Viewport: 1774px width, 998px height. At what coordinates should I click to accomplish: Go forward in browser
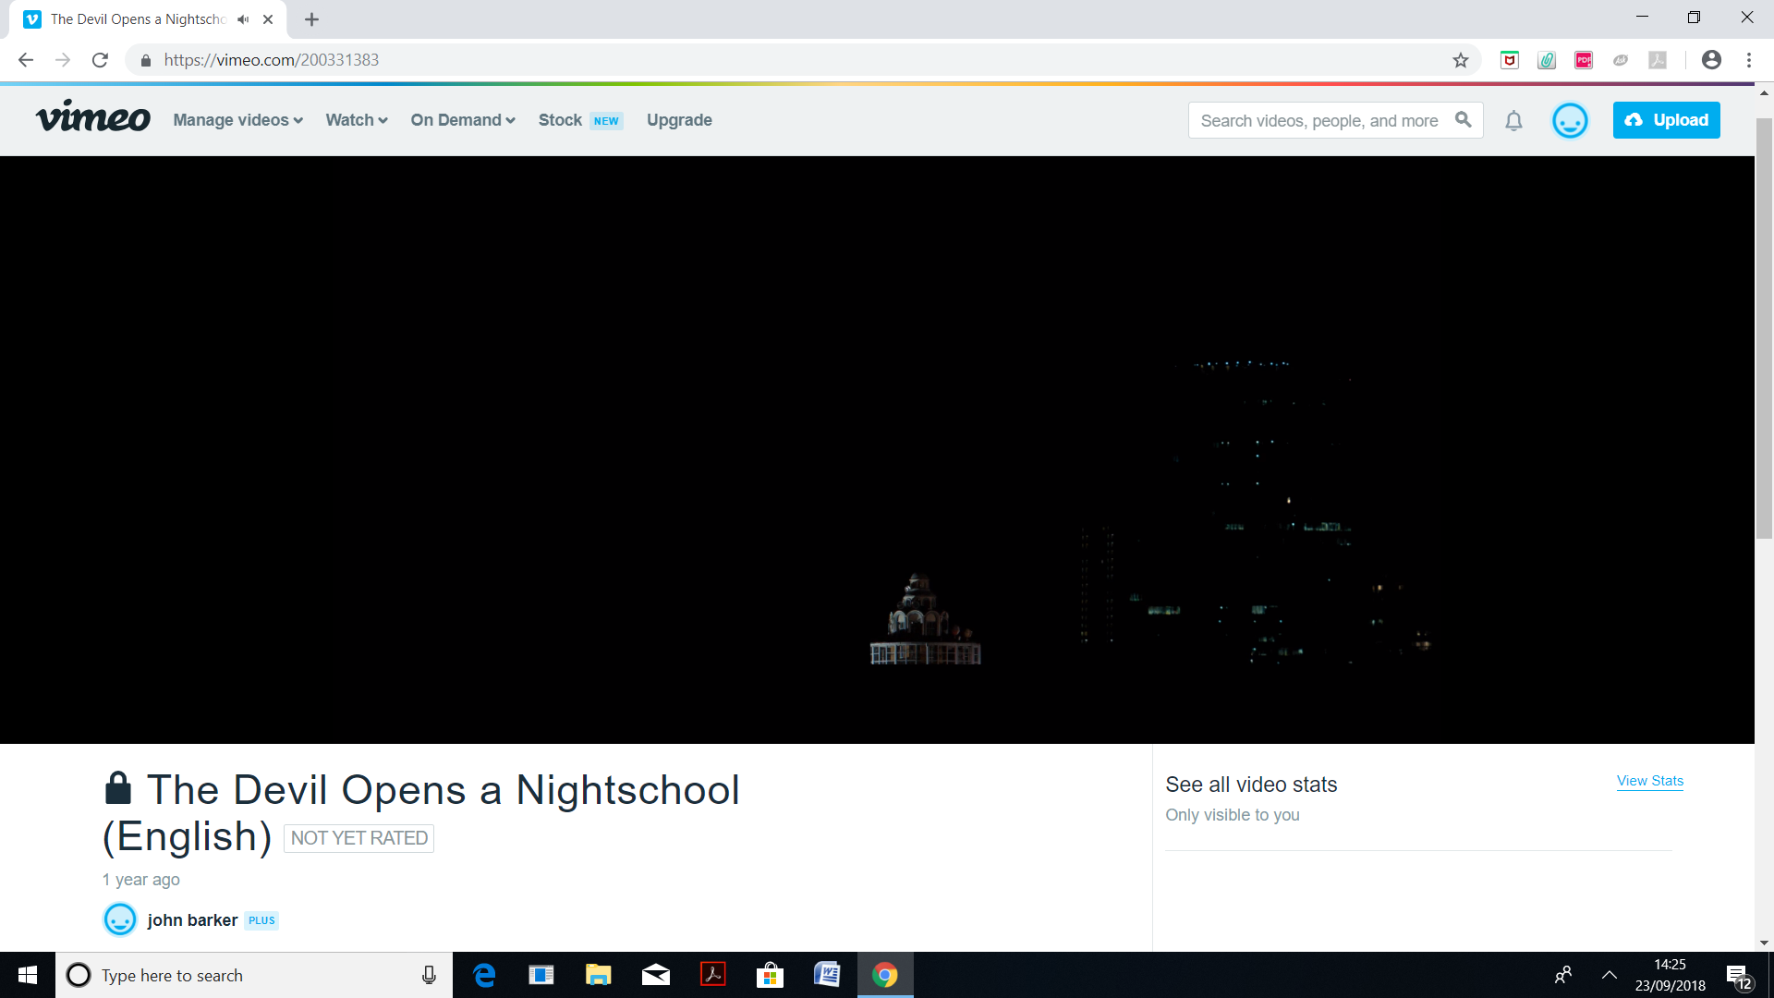63,60
